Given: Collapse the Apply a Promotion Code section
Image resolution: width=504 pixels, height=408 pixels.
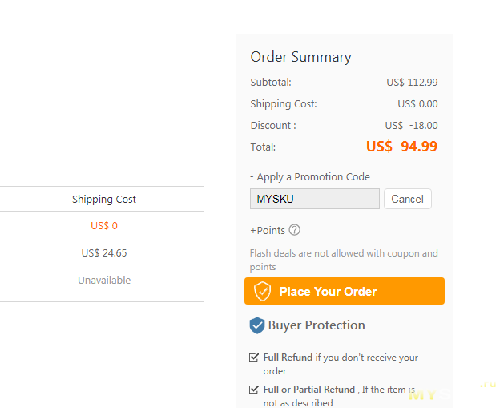Looking at the screenshot, I should coord(310,177).
